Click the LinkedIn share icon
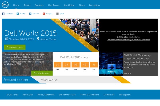 pos(30,14)
